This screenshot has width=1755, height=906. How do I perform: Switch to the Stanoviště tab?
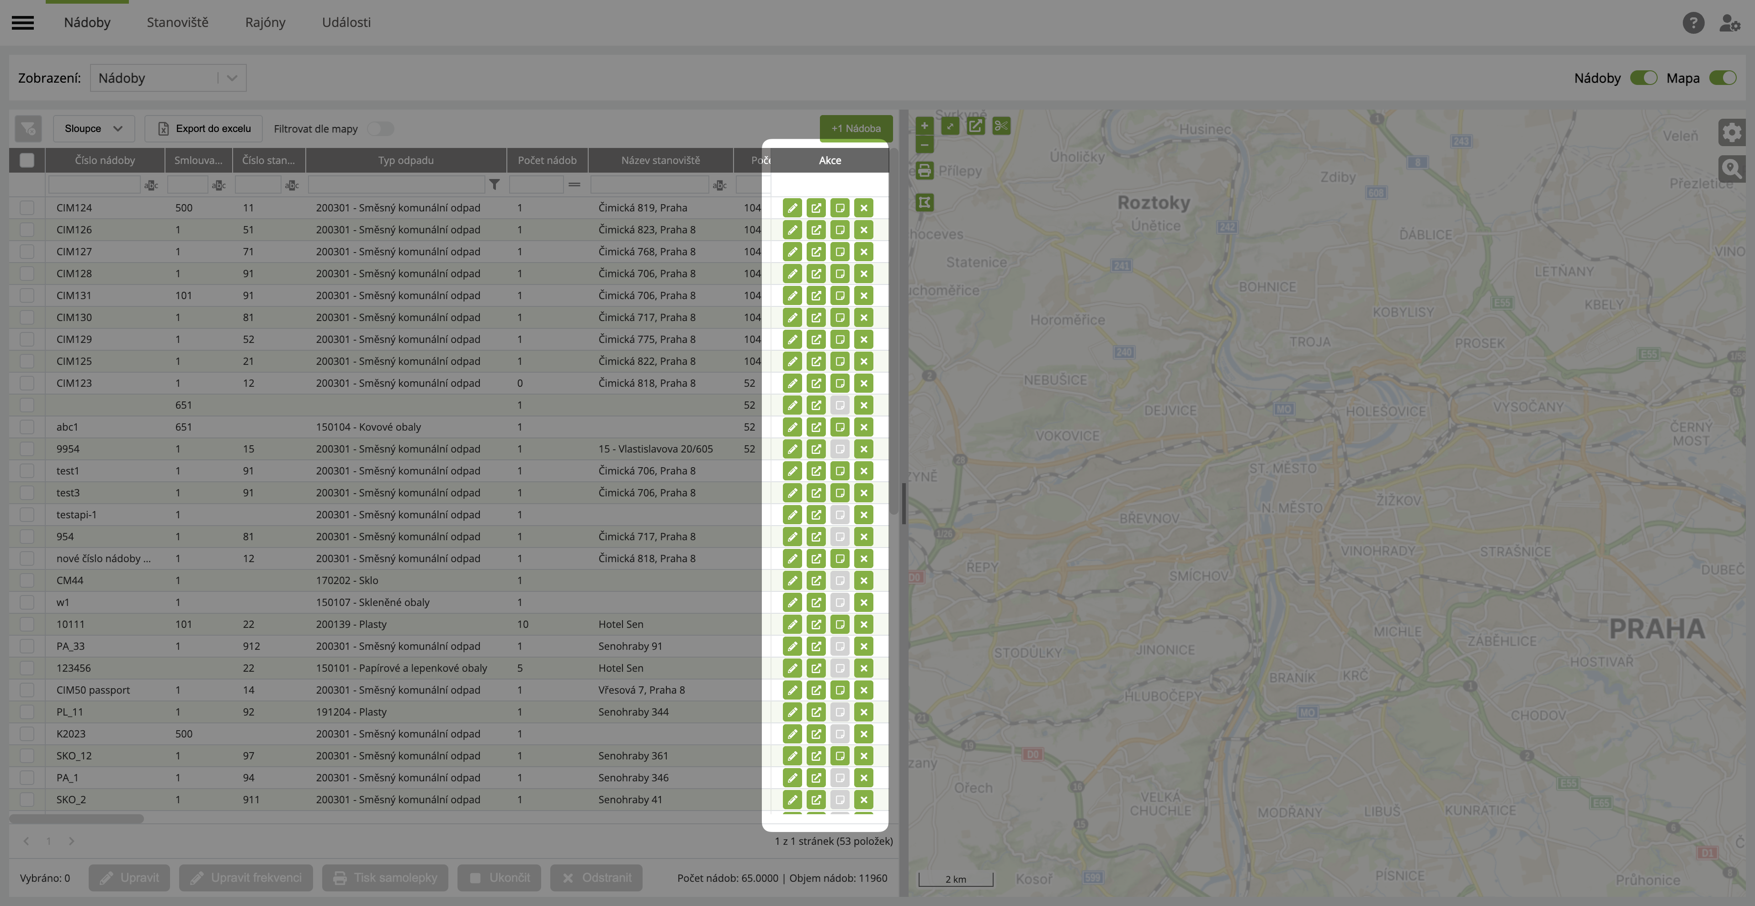tap(177, 22)
